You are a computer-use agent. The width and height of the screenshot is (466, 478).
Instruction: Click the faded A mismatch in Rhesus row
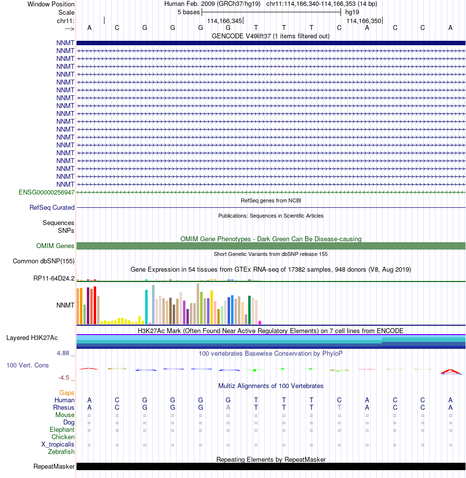click(228, 408)
